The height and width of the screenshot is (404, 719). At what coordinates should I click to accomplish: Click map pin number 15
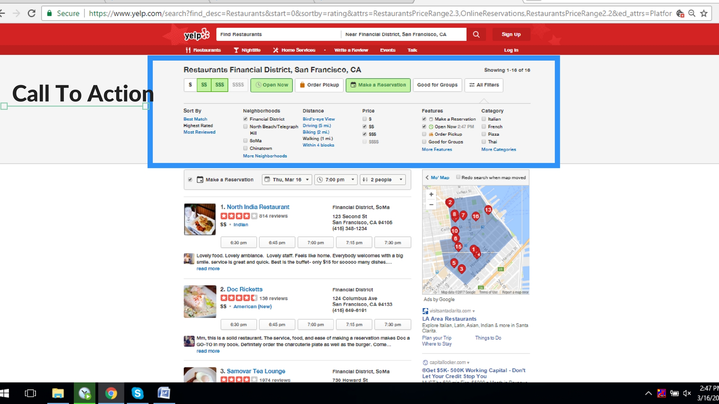click(x=458, y=247)
